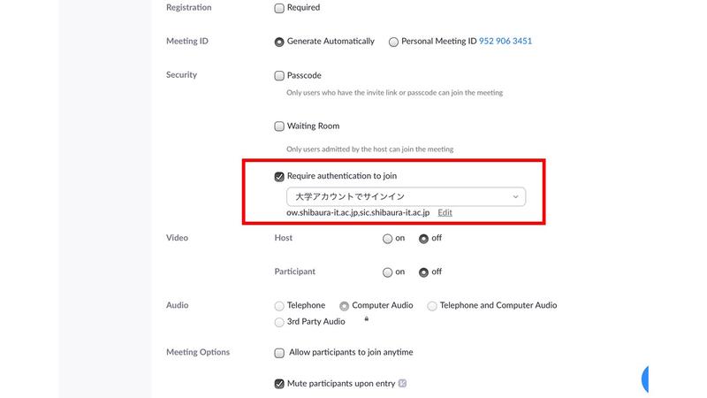Turn Host video on
Viewport: 707px width, 398px height.
387,239
